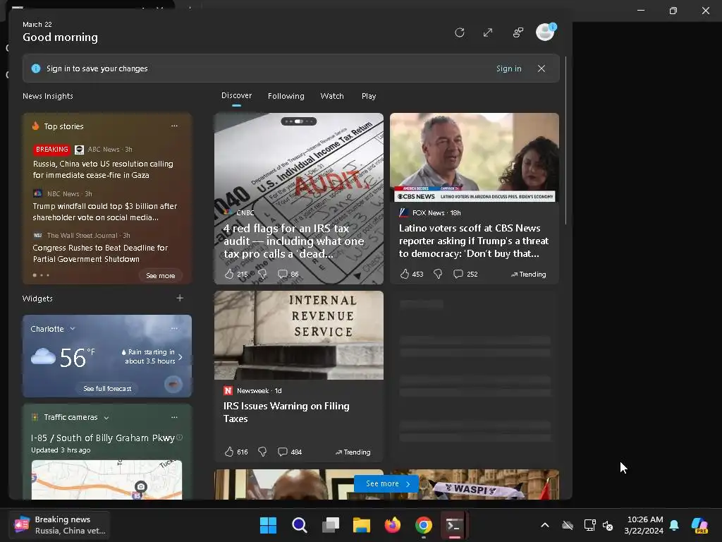Open the profile avatar menu
Screen dimensions: 722x542
click(546, 32)
